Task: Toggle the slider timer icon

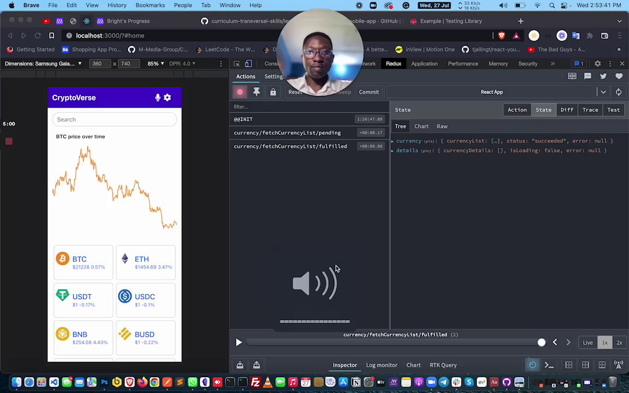Action: tap(532, 365)
